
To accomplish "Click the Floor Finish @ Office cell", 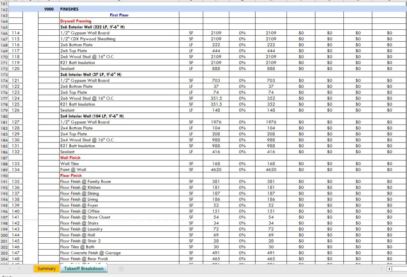I will [x=119, y=211].
